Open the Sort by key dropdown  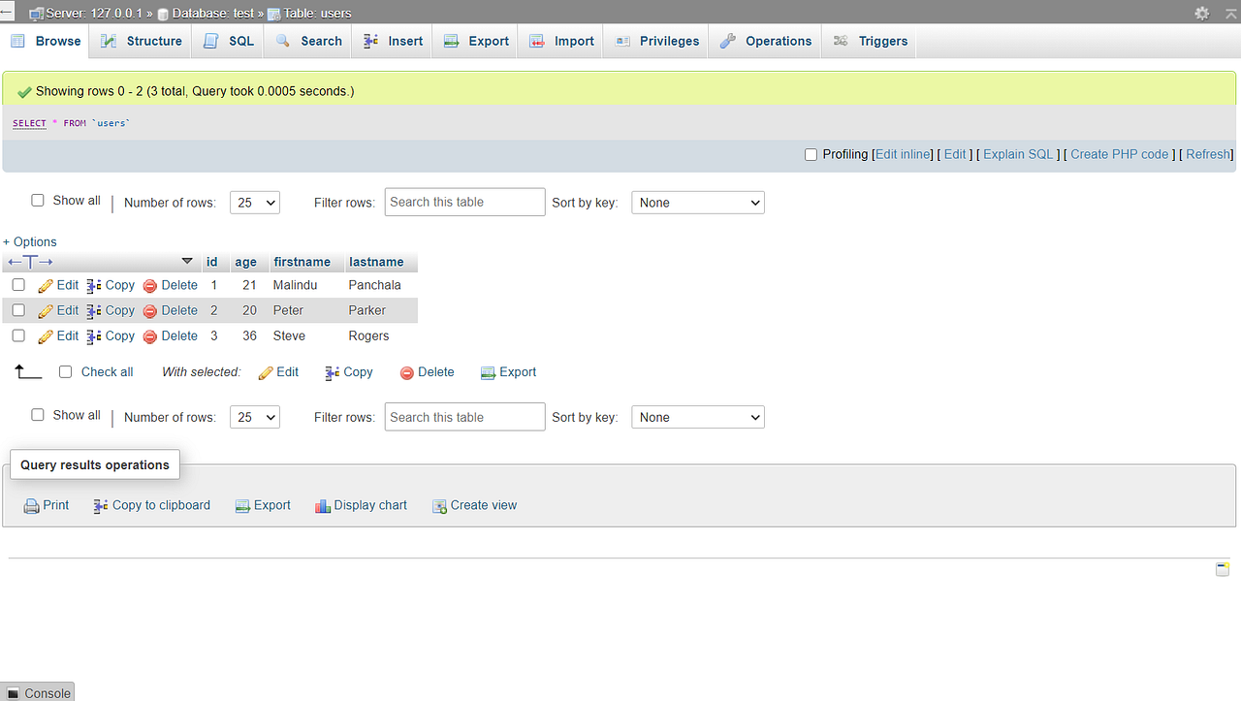coord(697,202)
